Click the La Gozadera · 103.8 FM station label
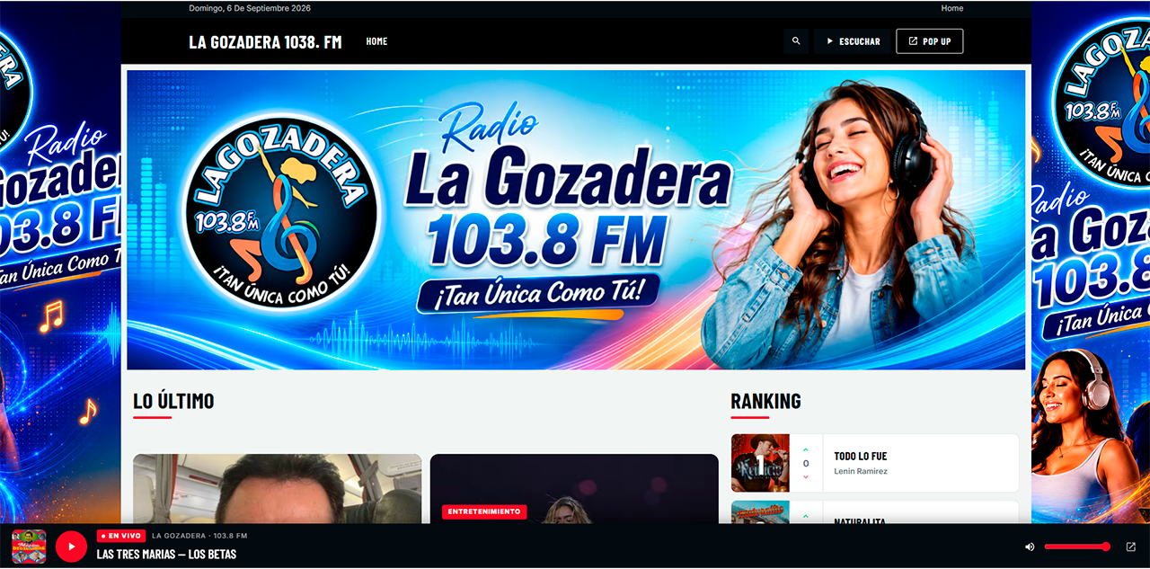The image size is (1150, 569). 199,536
